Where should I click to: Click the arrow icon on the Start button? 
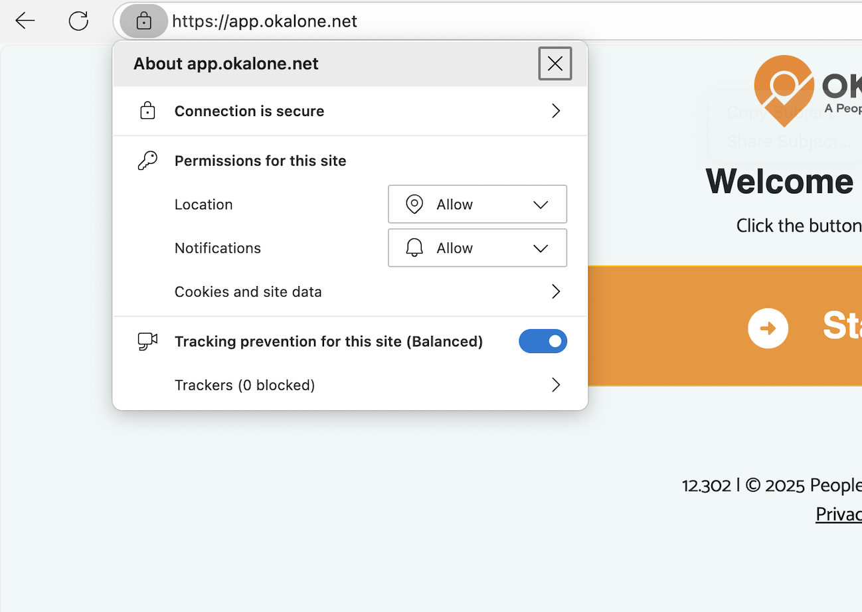click(768, 328)
